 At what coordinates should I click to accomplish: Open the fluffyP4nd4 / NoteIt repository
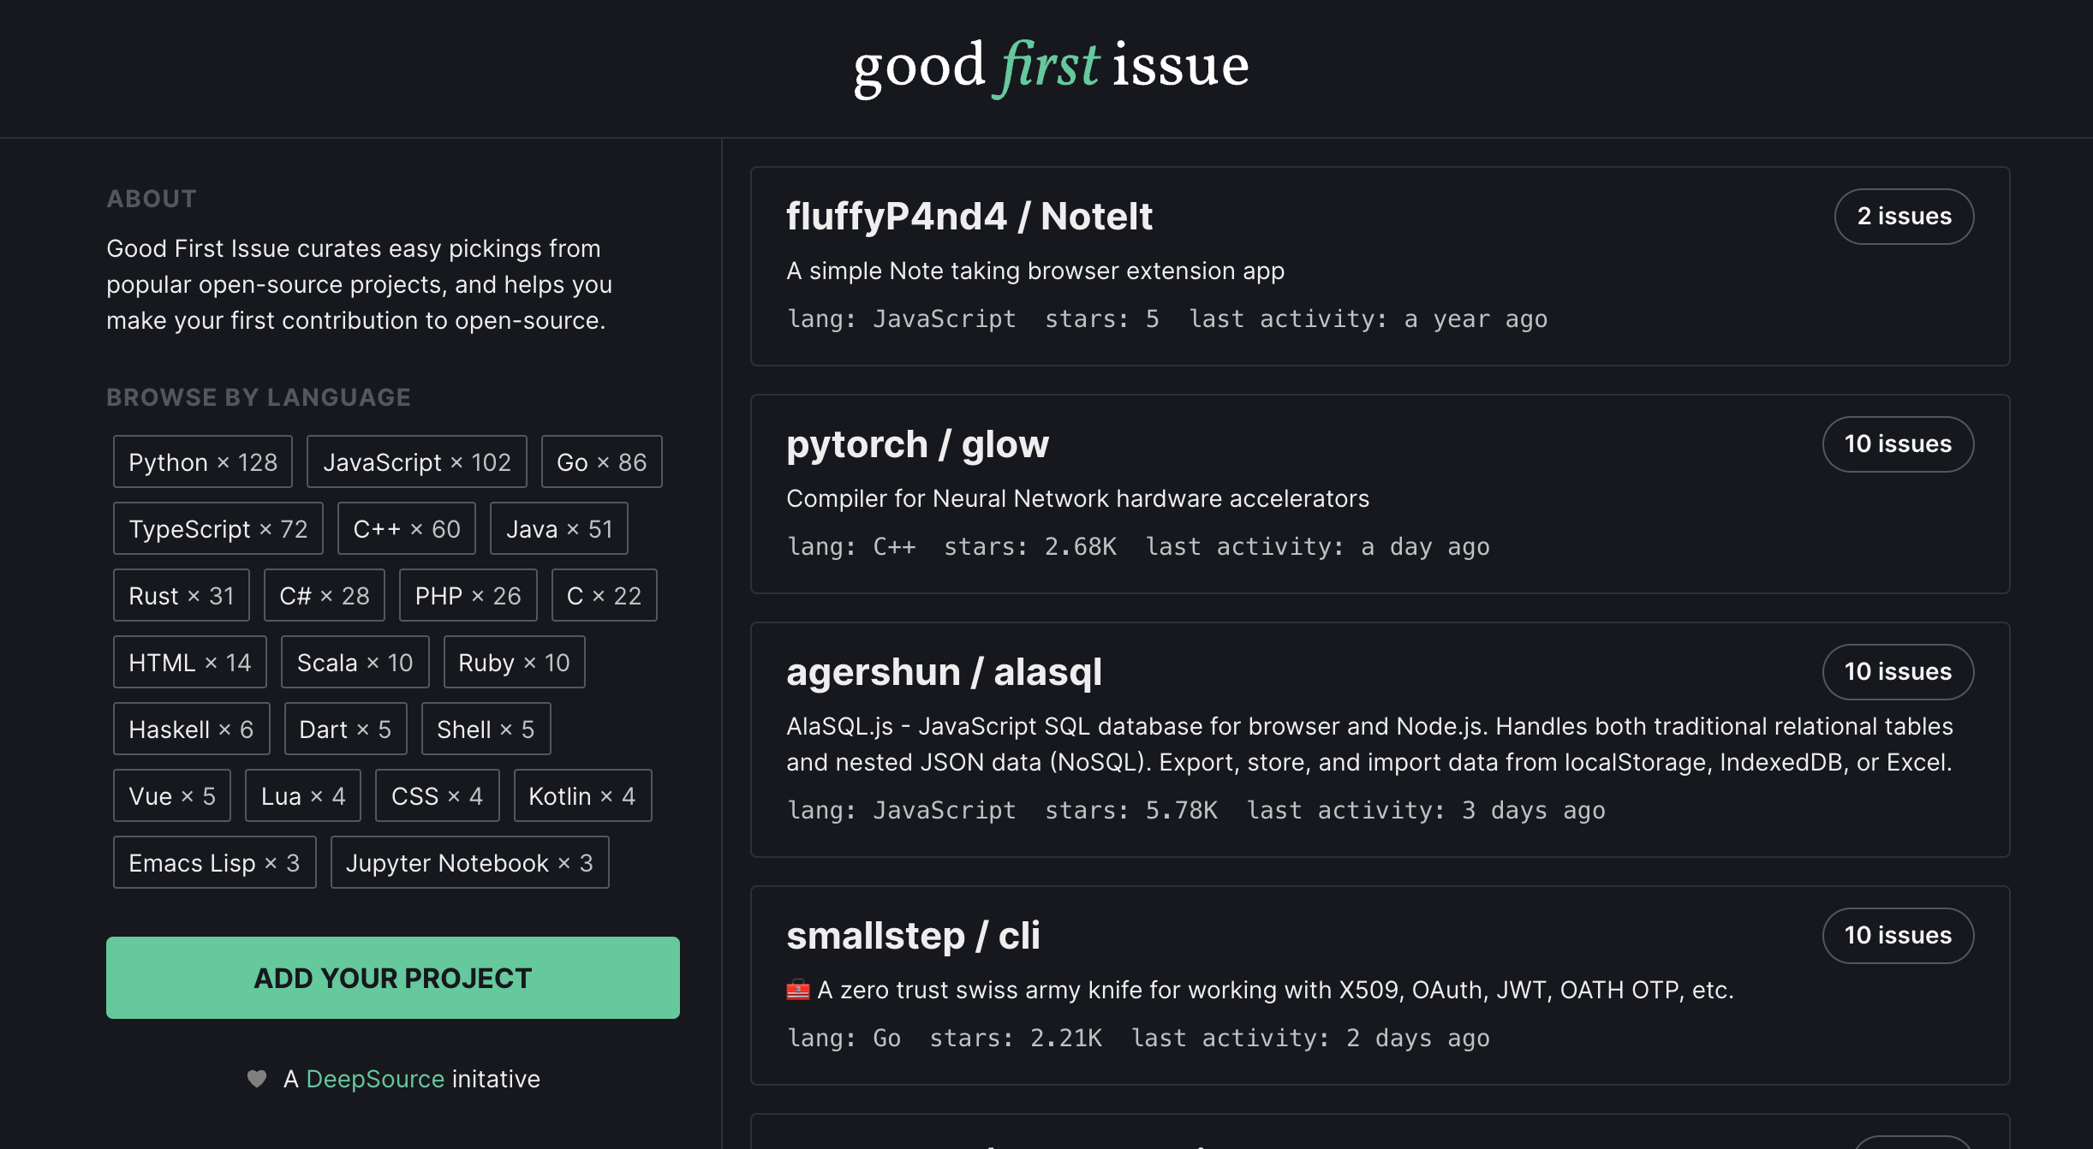coord(969,217)
